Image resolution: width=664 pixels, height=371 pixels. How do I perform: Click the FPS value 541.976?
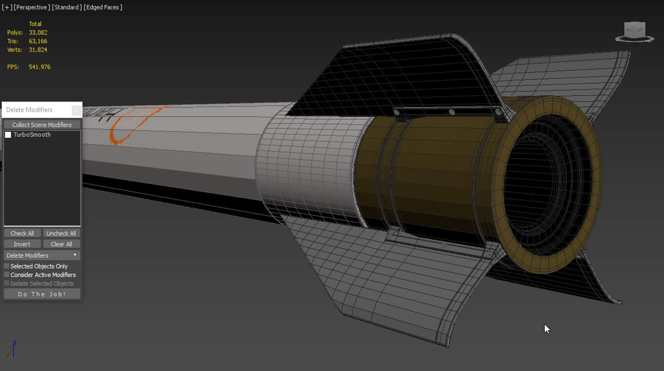[x=39, y=67]
